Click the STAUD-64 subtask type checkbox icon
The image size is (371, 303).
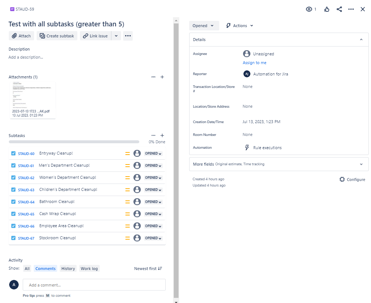point(14,202)
